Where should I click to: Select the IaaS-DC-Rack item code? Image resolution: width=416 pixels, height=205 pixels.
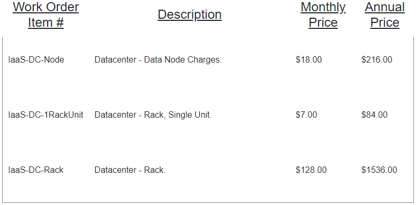tap(36, 170)
